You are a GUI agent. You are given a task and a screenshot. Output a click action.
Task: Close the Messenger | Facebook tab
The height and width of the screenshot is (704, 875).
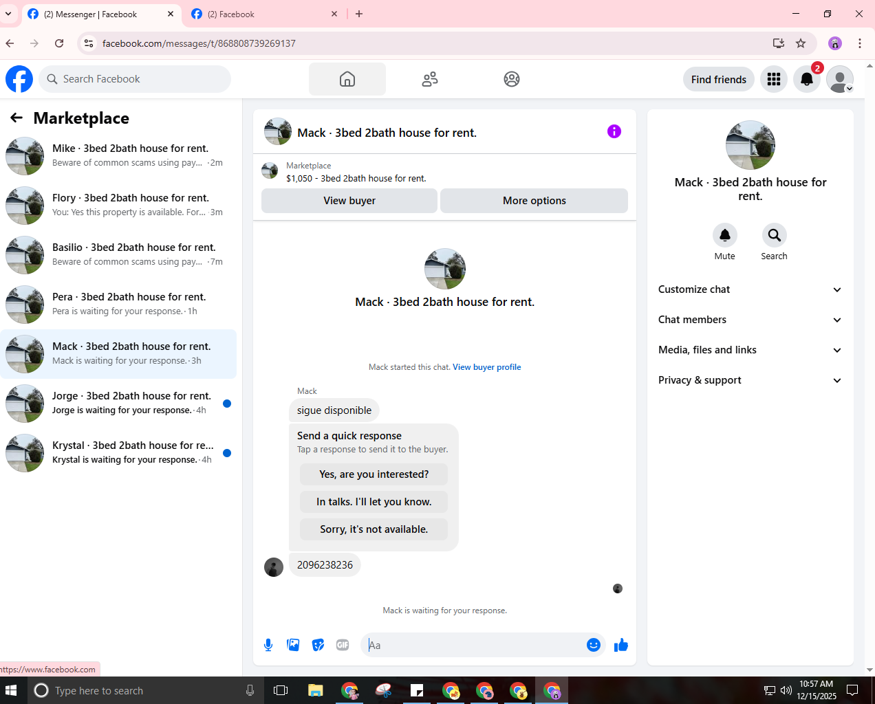coord(171,14)
